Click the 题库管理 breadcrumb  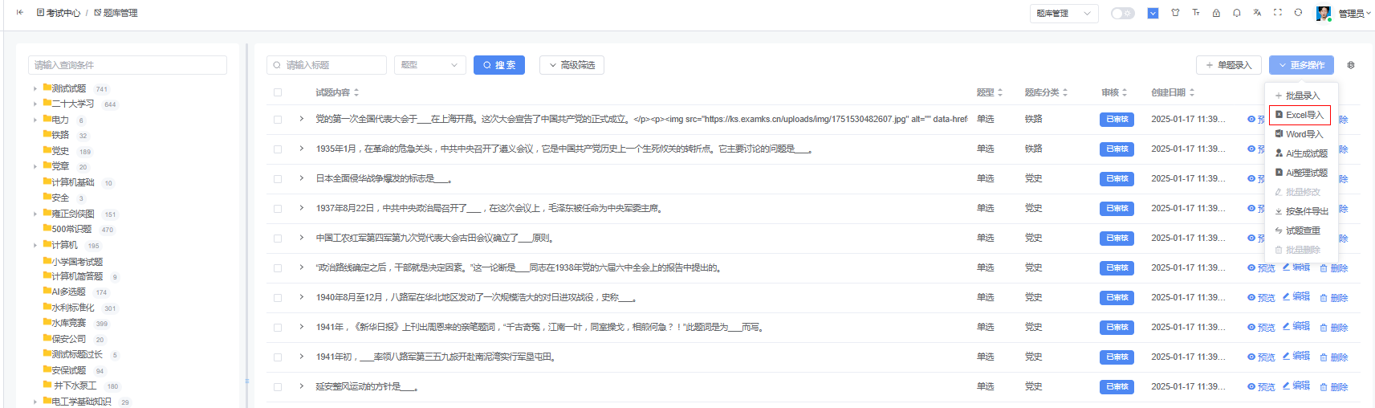point(116,13)
